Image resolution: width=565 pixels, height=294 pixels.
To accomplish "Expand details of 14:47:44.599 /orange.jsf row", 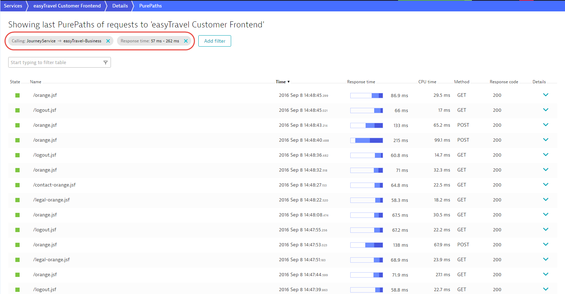I will [546, 274].
